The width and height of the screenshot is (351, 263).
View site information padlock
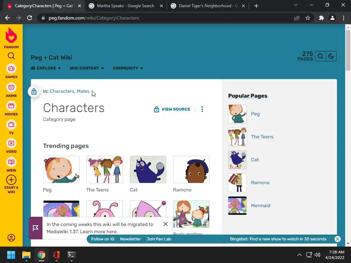pos(43,18)
